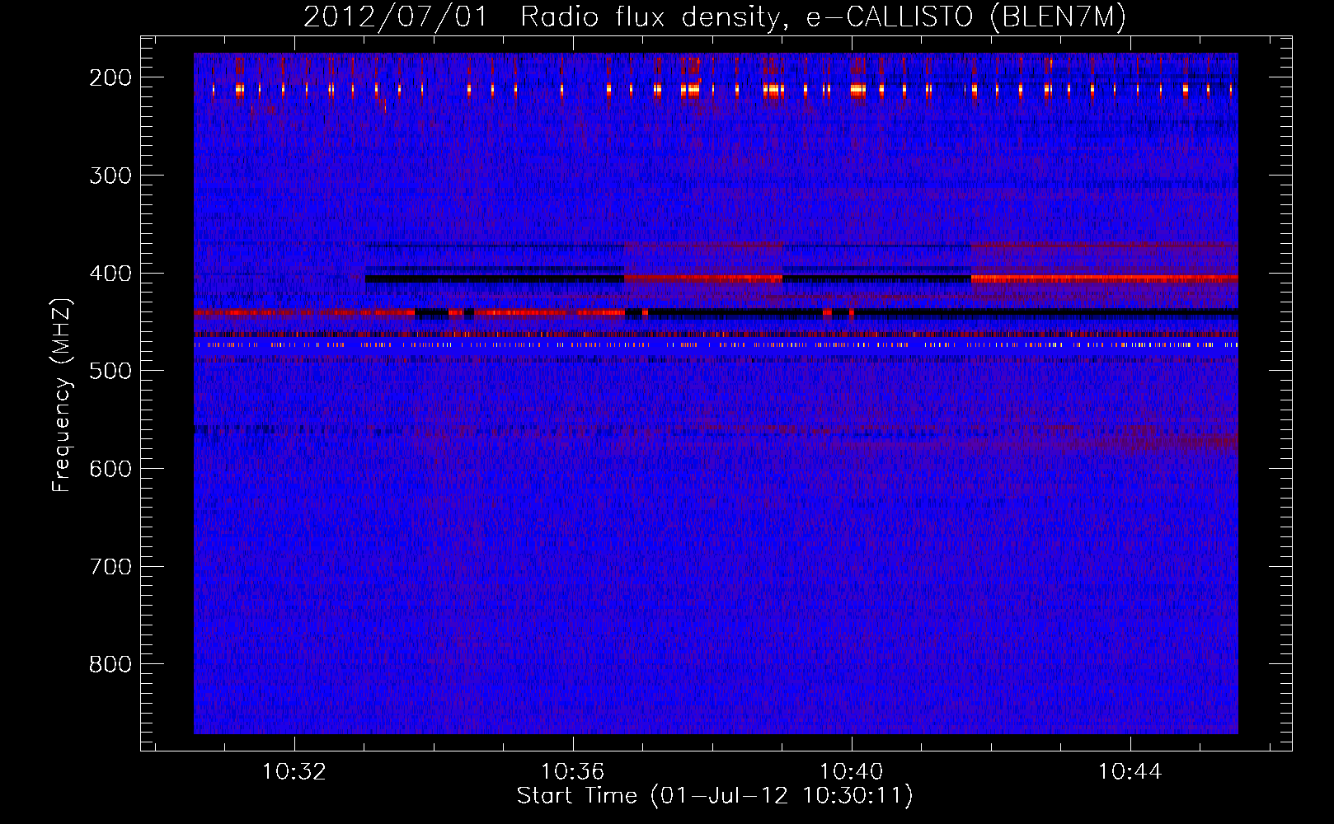Click the 10:36 time tick label

(x=573, y=772)
